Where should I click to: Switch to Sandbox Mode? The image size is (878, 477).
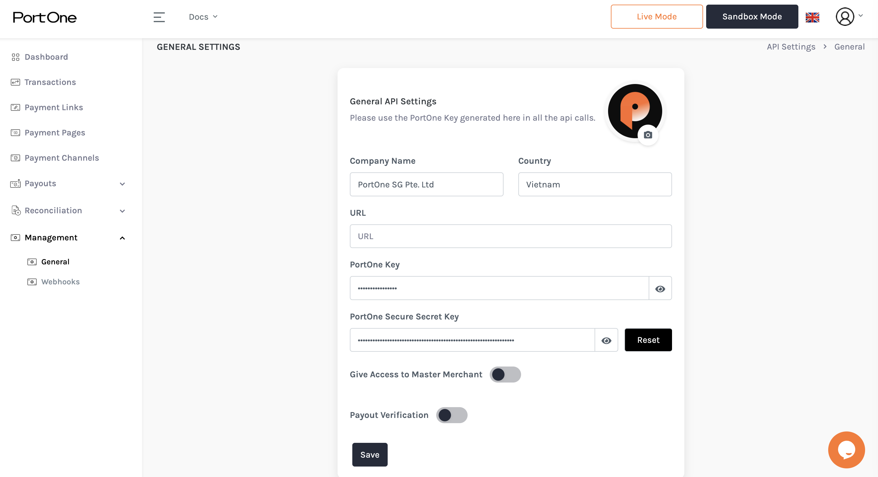[x=752, y=16]
